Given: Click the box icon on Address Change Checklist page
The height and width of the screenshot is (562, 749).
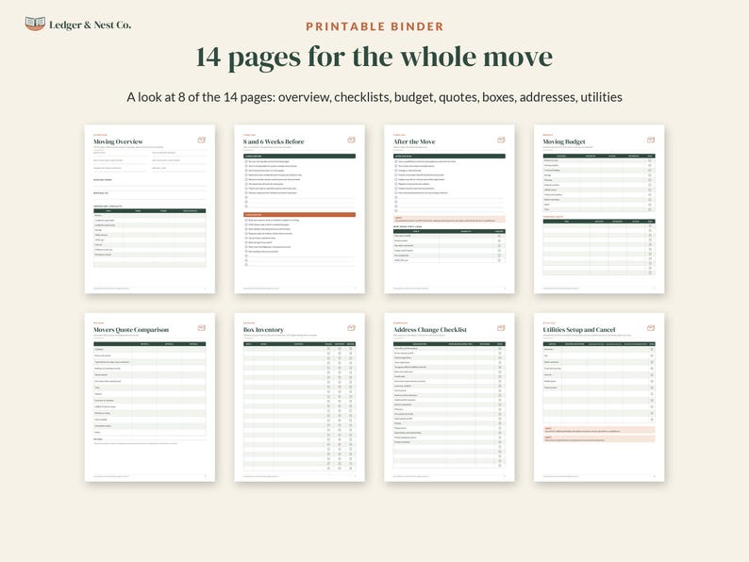Looking at the screenshot, I should pos(501,327).
